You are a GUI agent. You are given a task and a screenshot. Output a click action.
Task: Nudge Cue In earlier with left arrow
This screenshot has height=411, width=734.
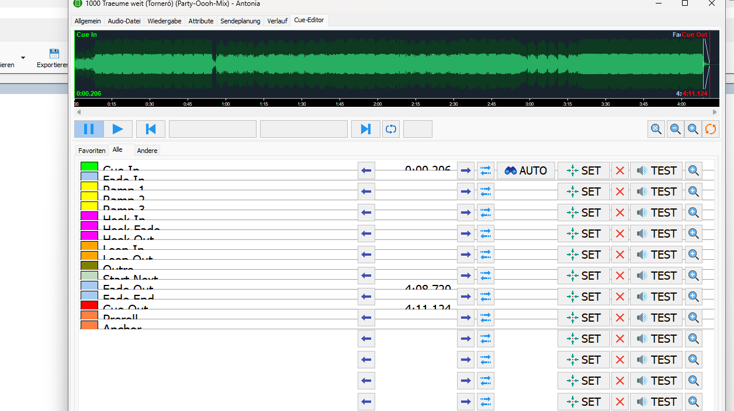click(x=366, y=170)
